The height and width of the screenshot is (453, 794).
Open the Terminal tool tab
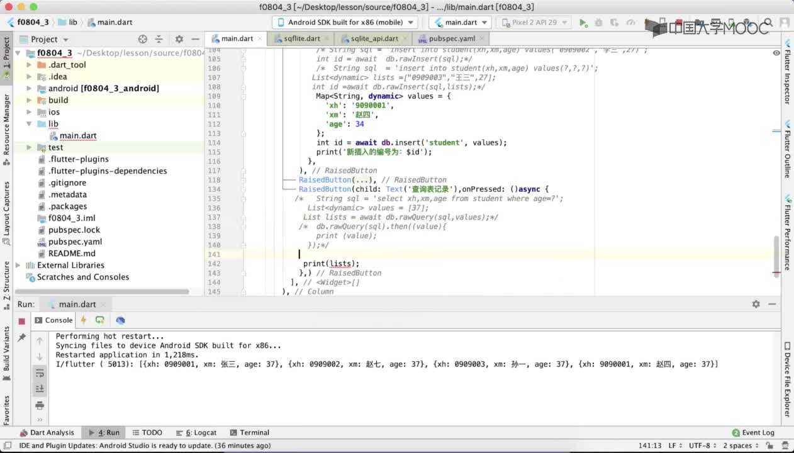coord(250,432)
